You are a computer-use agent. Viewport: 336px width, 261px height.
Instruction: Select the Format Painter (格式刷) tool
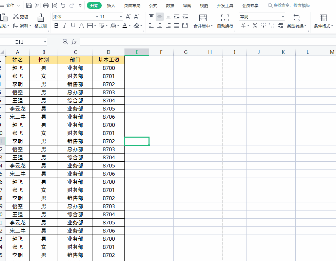click(x=40, y=21)
